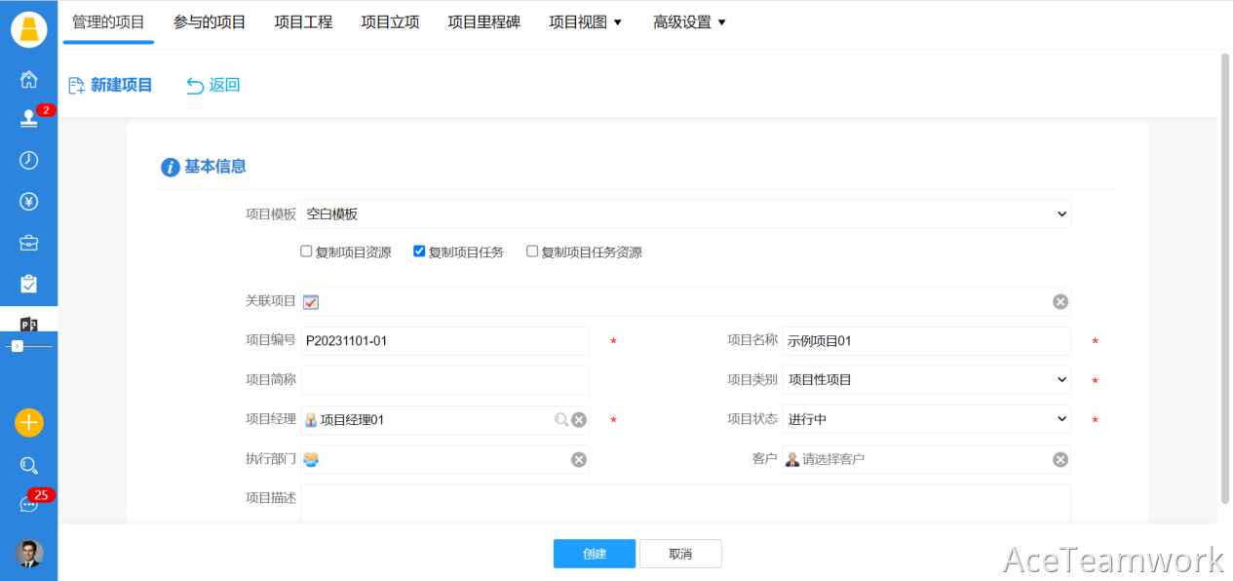
Task: Open messages icon with badge 25
Action: pos(28,505)
